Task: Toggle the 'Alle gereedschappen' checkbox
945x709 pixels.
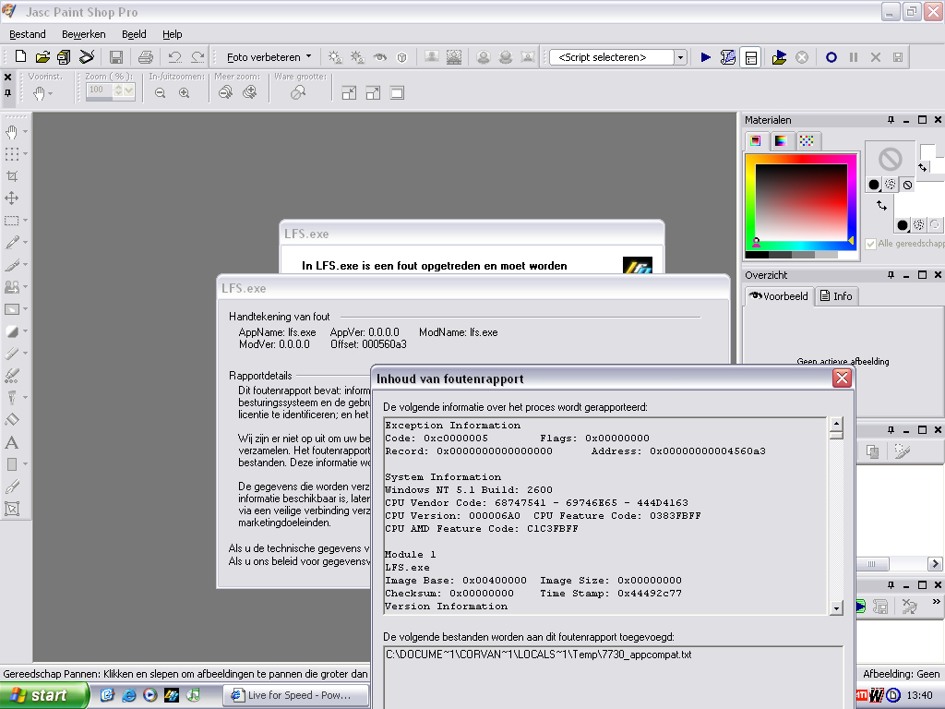Action: 871,244
